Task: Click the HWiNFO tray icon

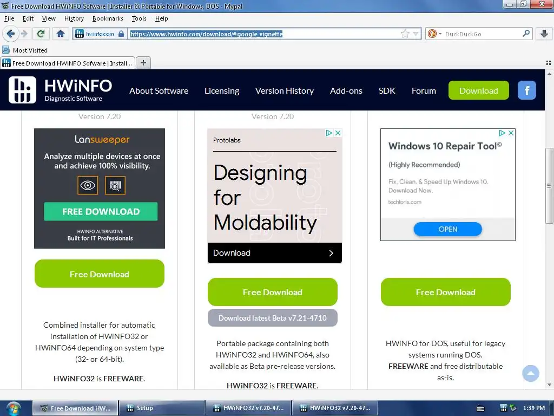Action: [x=504, y=408]
